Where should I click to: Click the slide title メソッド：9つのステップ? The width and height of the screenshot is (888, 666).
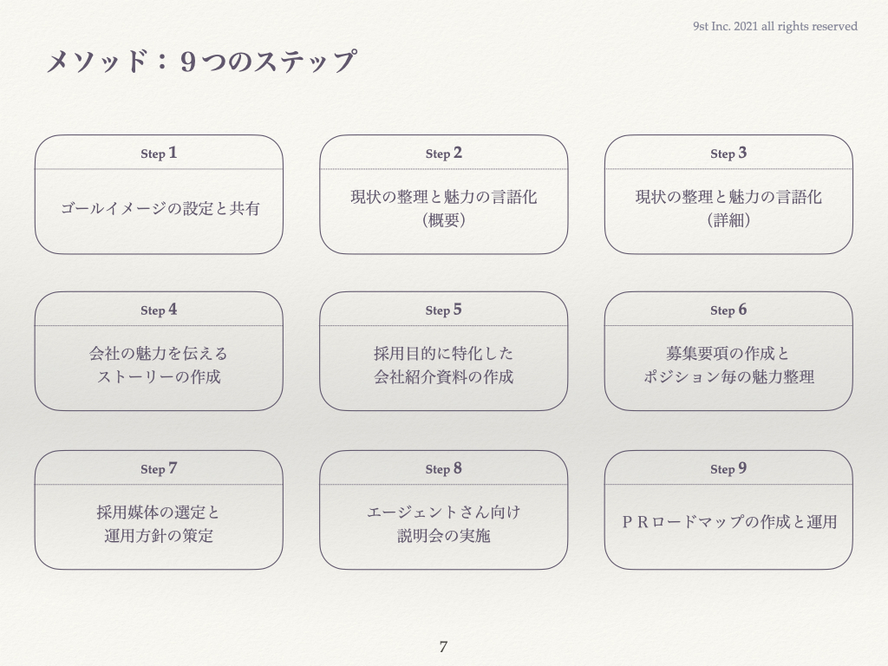[200, 62]
